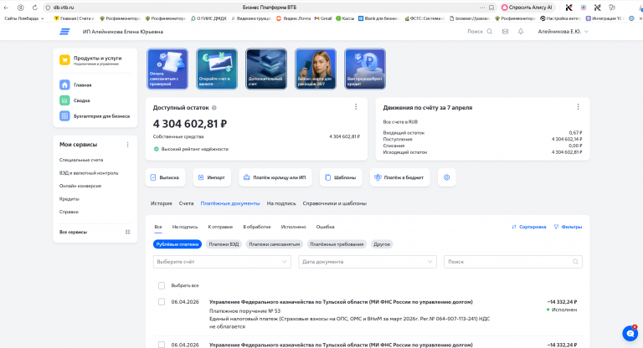This screenshot has height=348, width=643.
Task: Toggle Рублёвые платежи chip
Action: [177, 244]
